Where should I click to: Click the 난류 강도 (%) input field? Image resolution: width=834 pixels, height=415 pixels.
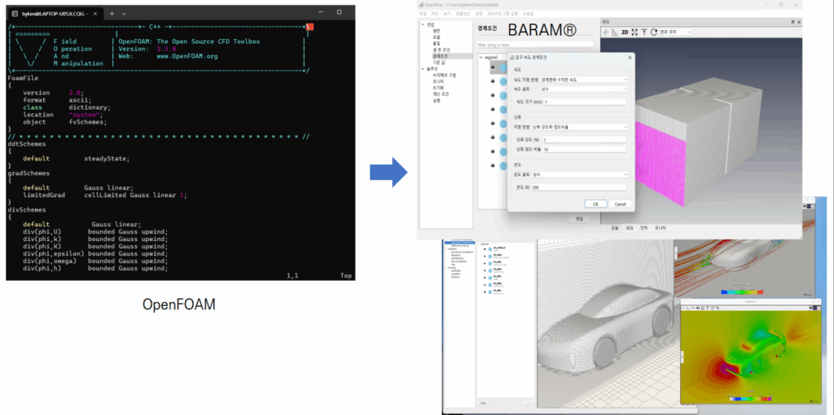[584, 139]
